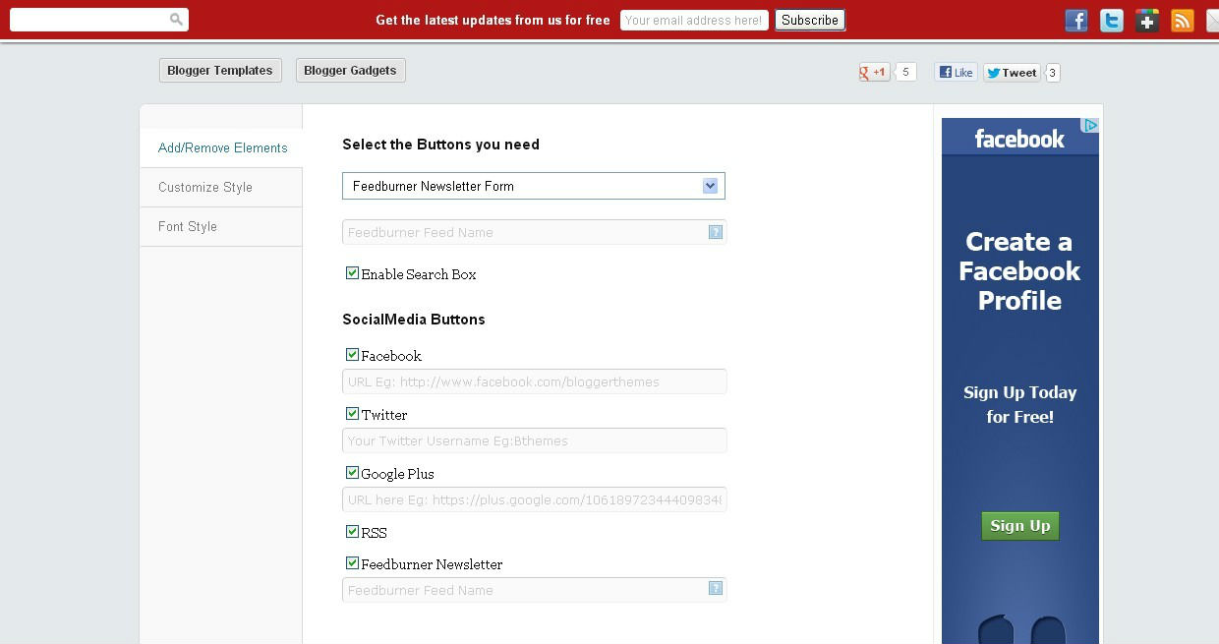
Task: Focus the Facebook URL field
Action: 534,381
